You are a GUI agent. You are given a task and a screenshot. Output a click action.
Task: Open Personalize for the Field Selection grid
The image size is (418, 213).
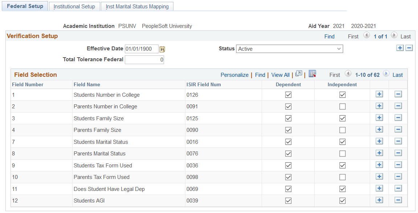pos(234,75)
